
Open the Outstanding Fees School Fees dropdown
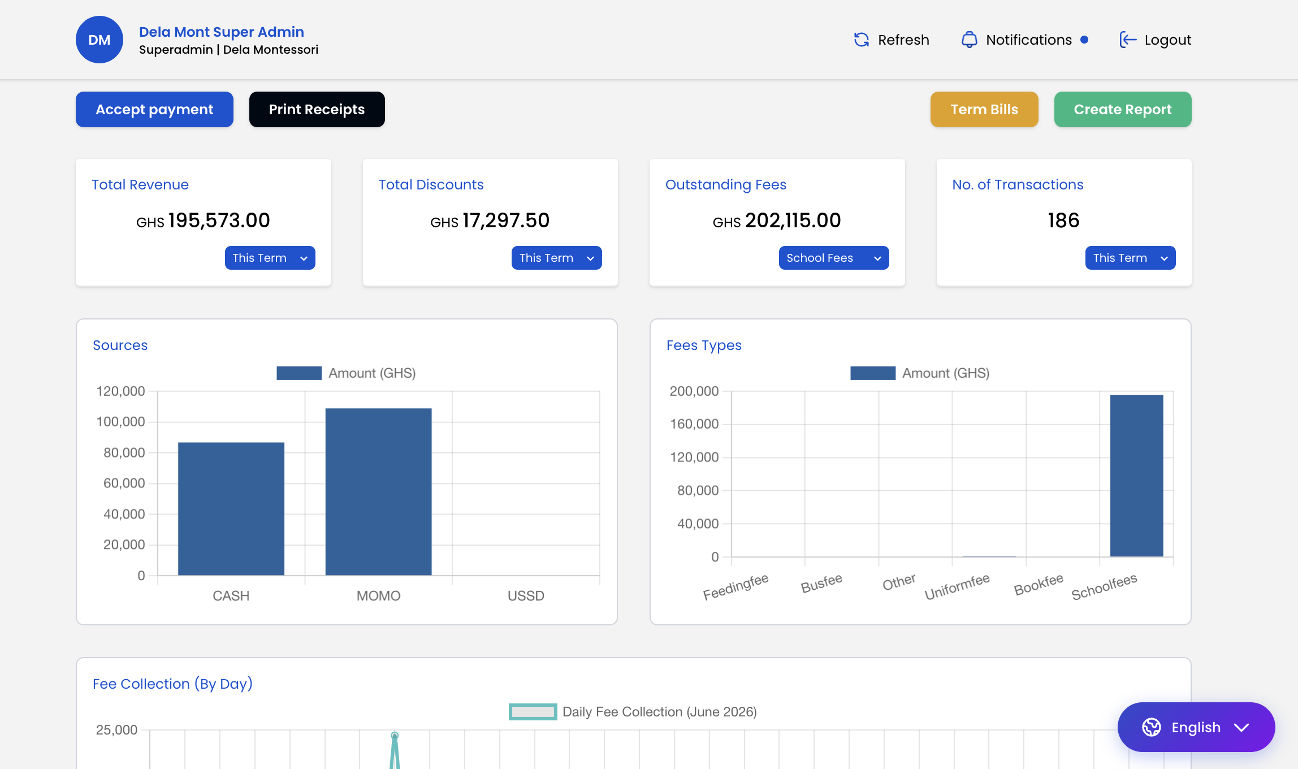coord(834,258)
